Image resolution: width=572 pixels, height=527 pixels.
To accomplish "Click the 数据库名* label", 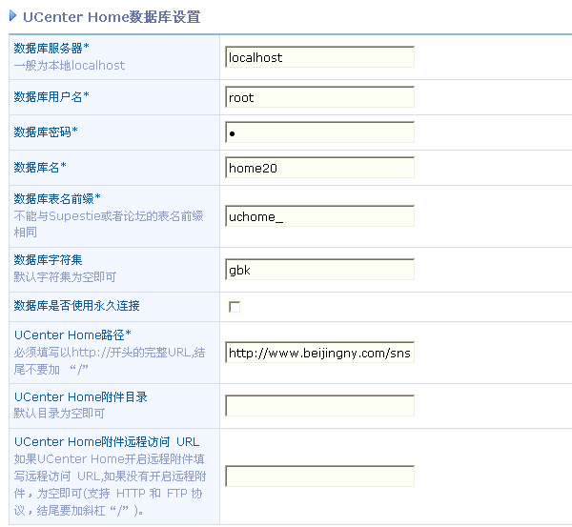I will pos(40,167).
